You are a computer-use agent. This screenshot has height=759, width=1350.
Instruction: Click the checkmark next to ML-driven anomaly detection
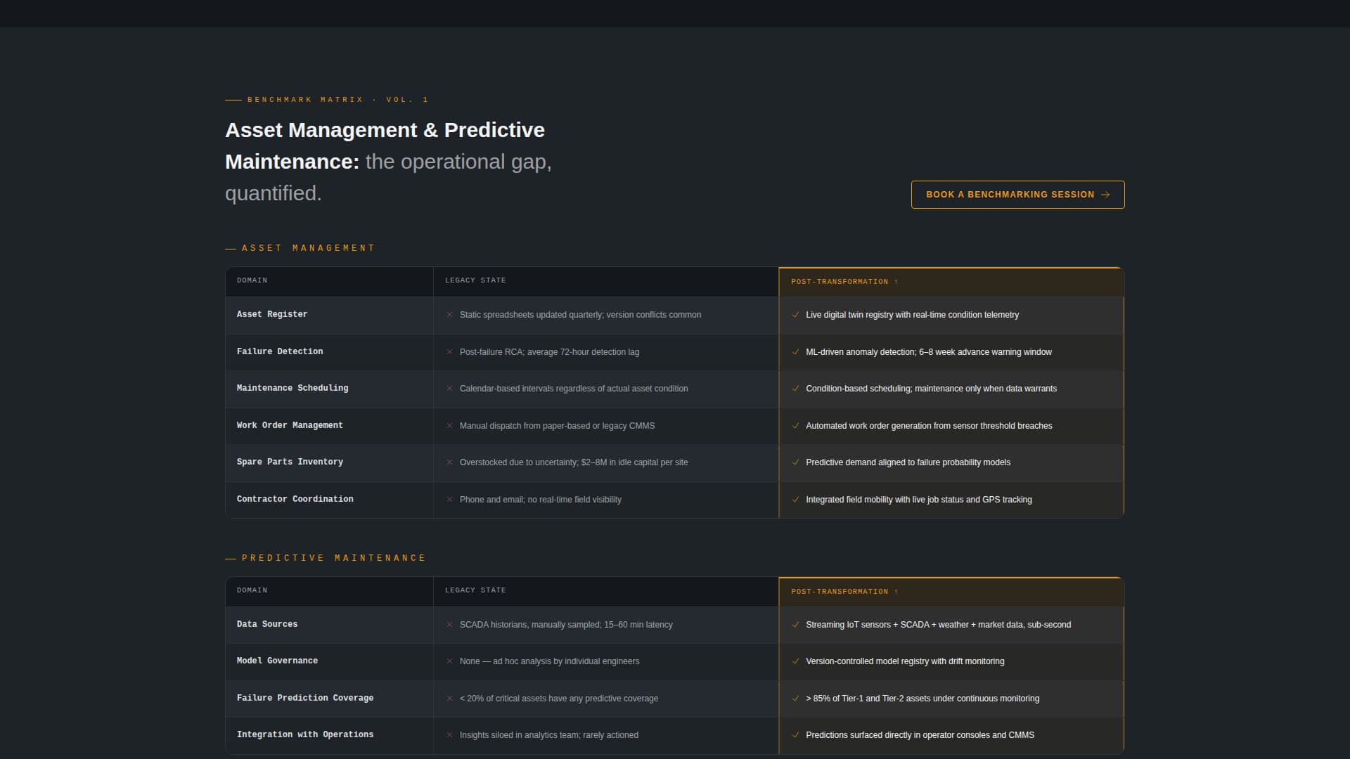pyautogui.click(x=795, y=352)
